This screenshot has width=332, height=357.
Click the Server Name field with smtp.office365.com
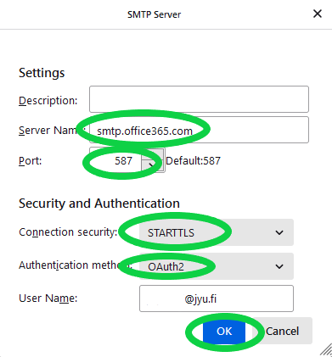point(199,130)
